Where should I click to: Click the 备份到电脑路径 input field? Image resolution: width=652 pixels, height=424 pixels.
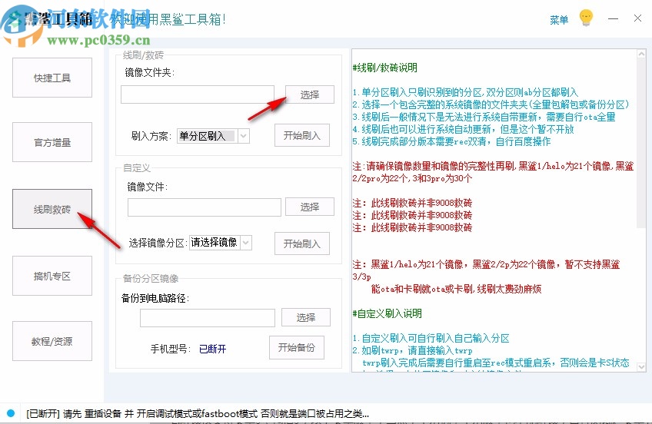208,318
